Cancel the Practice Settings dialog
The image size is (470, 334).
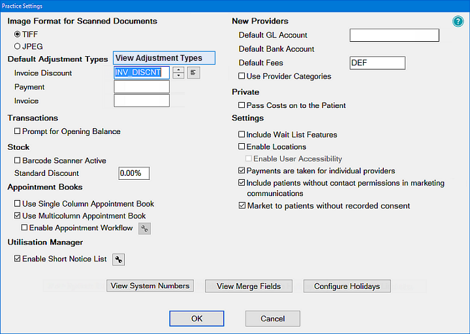[x=273, y=318]
